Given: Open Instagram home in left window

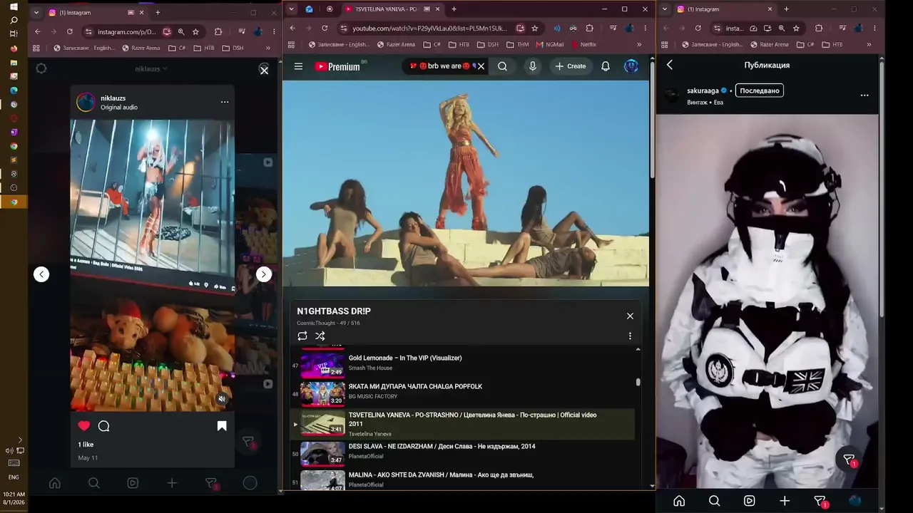Looking at the screenshot, I should (x=55, y=483).
